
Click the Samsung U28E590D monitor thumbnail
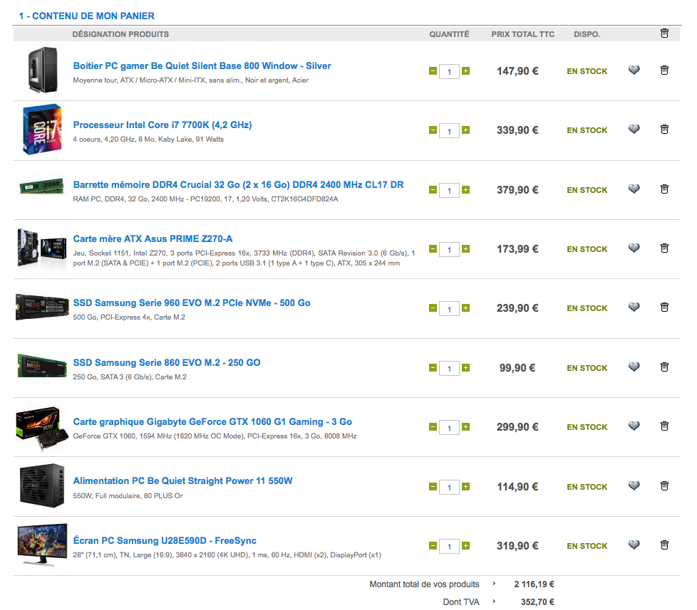(x=42, y=545)
